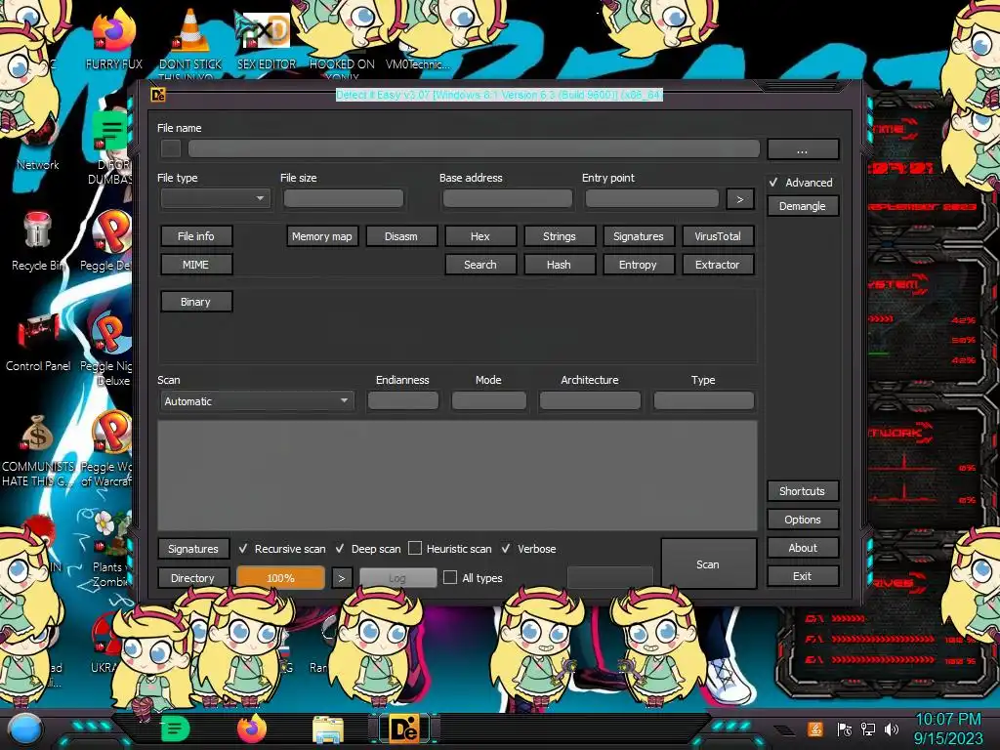Select the Recycle Bin desktop icon
Viewport: 1000px width, 750px height.
tap(37, 230)
